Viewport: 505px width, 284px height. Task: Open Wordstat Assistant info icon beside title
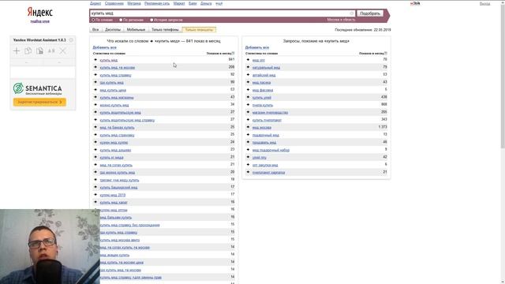71,40
